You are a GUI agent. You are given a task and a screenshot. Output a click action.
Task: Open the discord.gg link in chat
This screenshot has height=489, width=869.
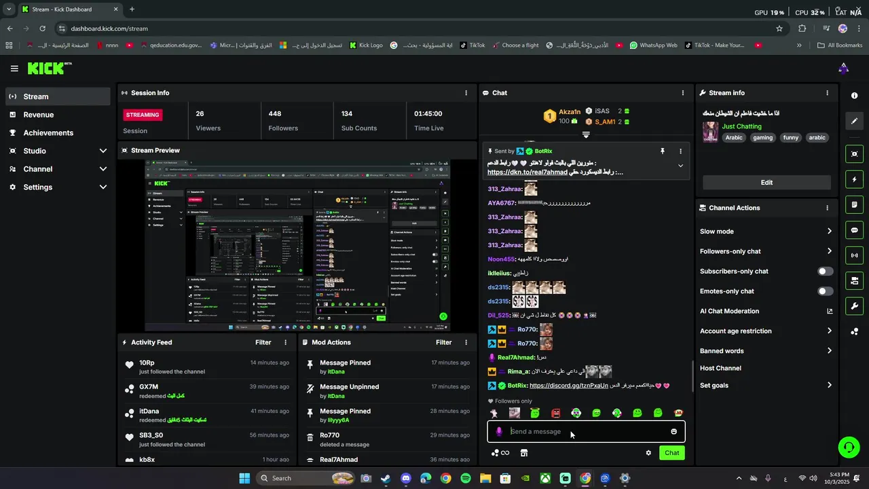[569, 386]
